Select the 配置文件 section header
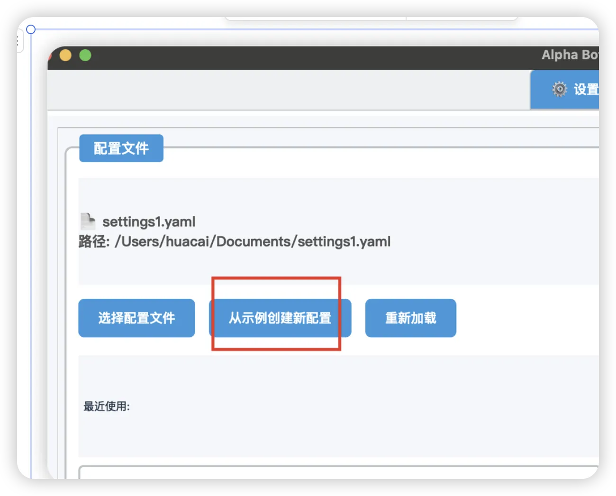This screenshot has width=616, height=496. click(121, 148)
